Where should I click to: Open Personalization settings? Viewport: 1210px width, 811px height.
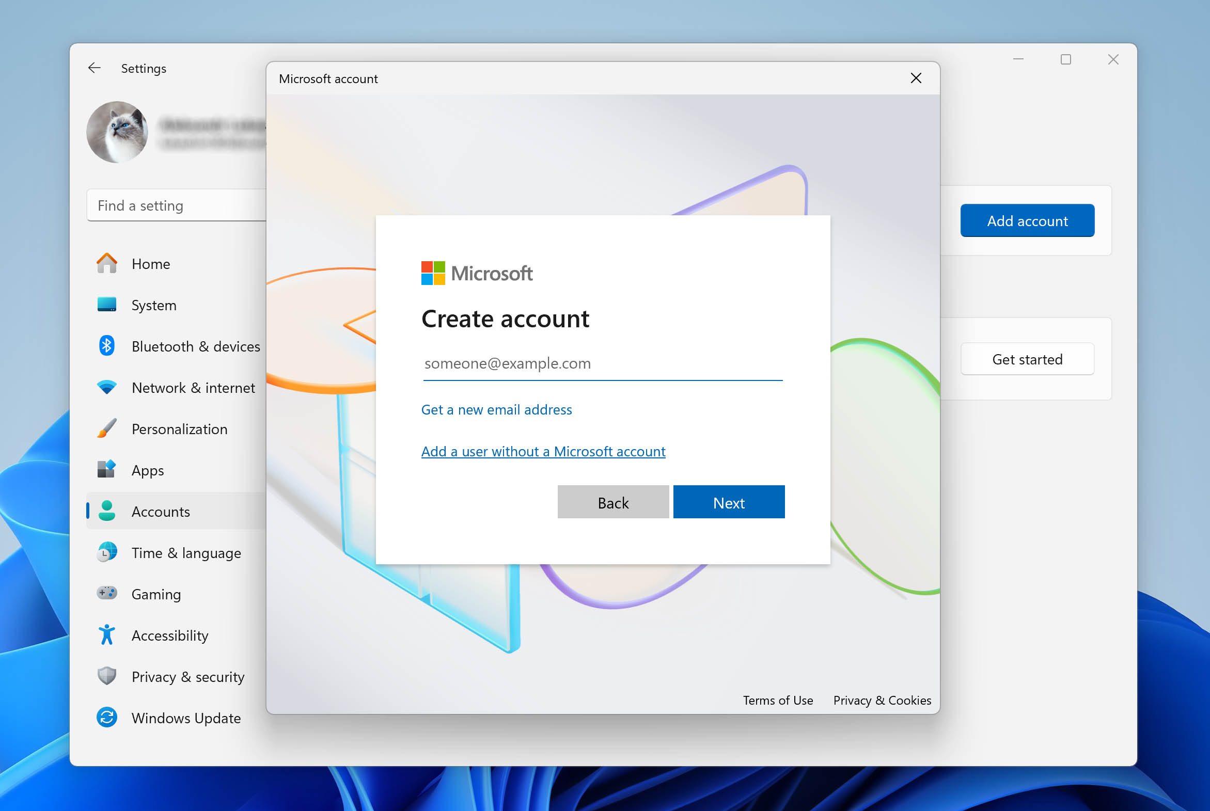[176, 429]
